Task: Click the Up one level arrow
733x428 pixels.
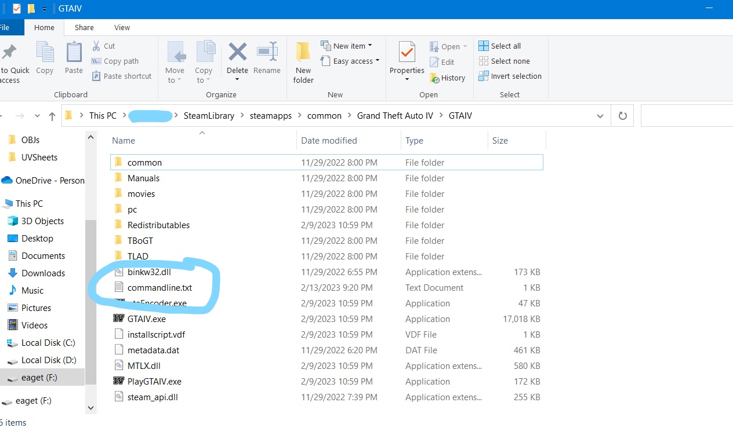Action: (x=52, y=116)
